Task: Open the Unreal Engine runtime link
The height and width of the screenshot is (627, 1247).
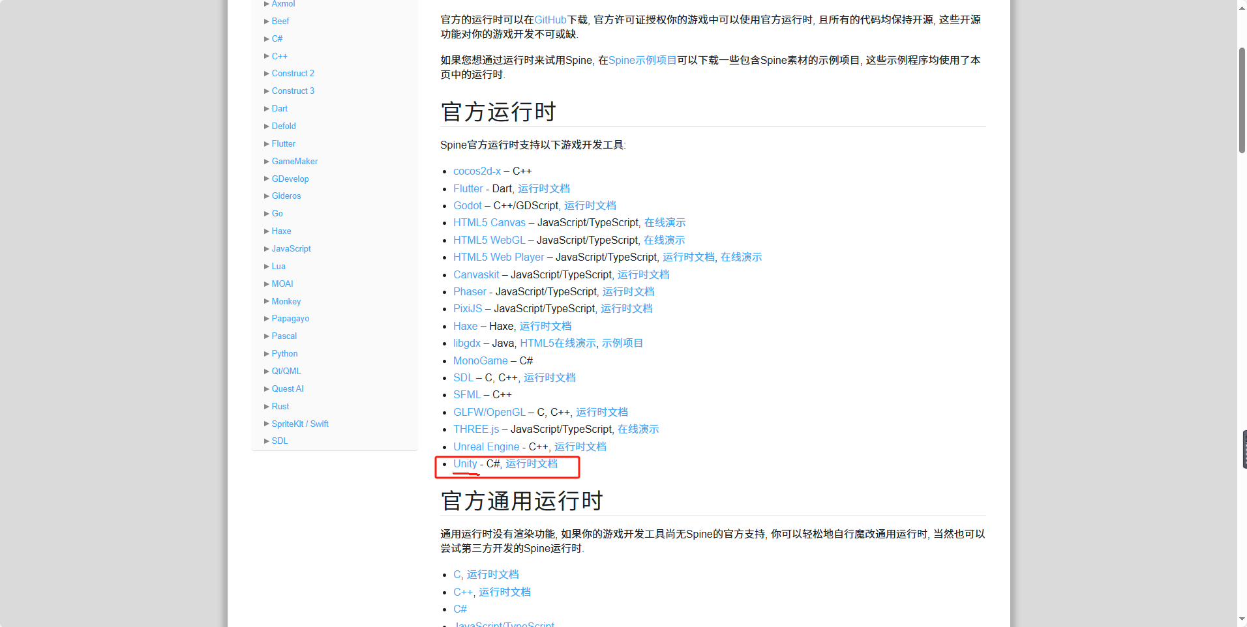Action: click(x=486, y=446)
